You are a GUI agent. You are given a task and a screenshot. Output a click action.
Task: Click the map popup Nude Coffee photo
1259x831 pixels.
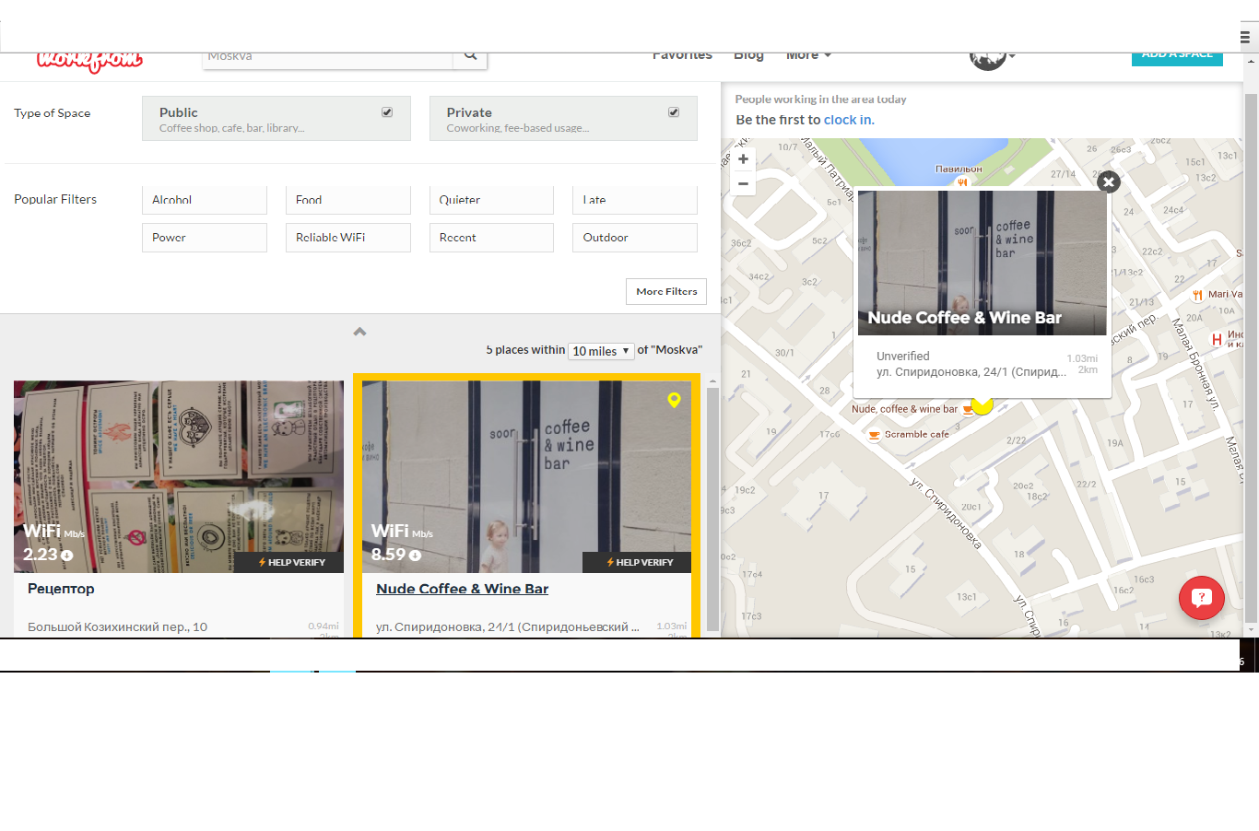[982, 263]
